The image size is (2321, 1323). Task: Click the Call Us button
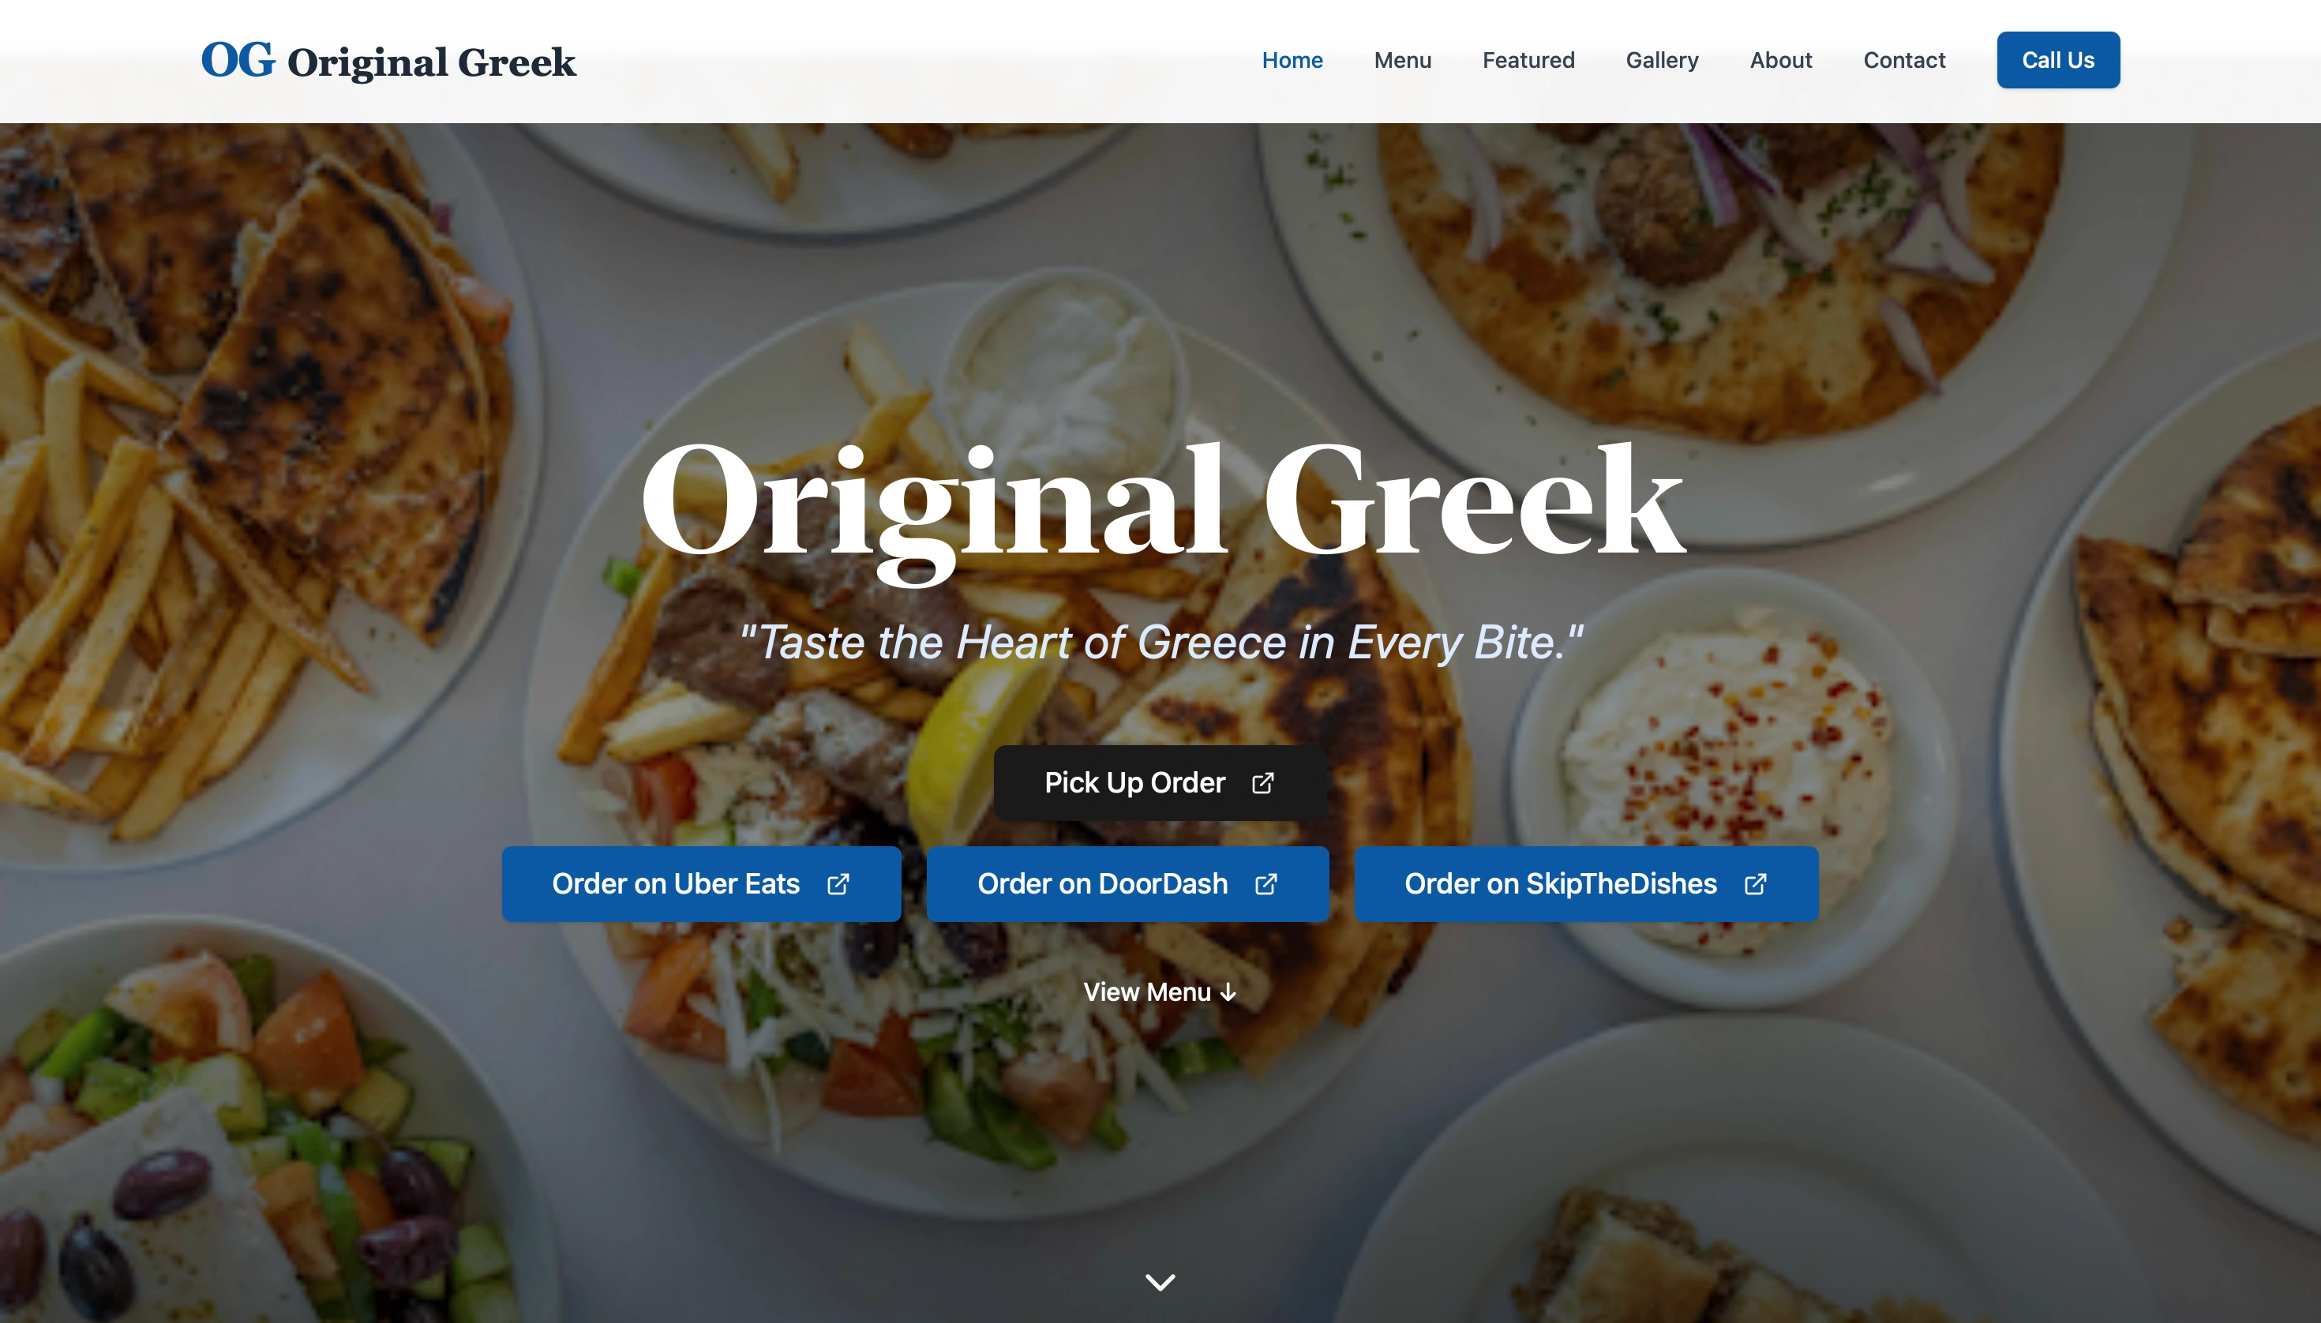(2058, 60)
